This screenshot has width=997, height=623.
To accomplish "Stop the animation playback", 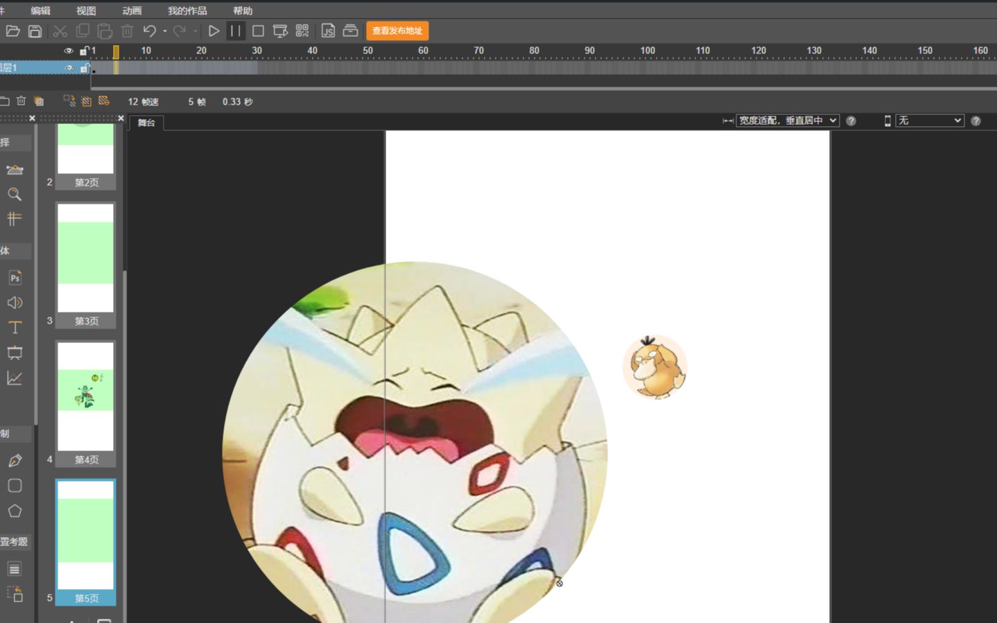I will coord(258,30).
